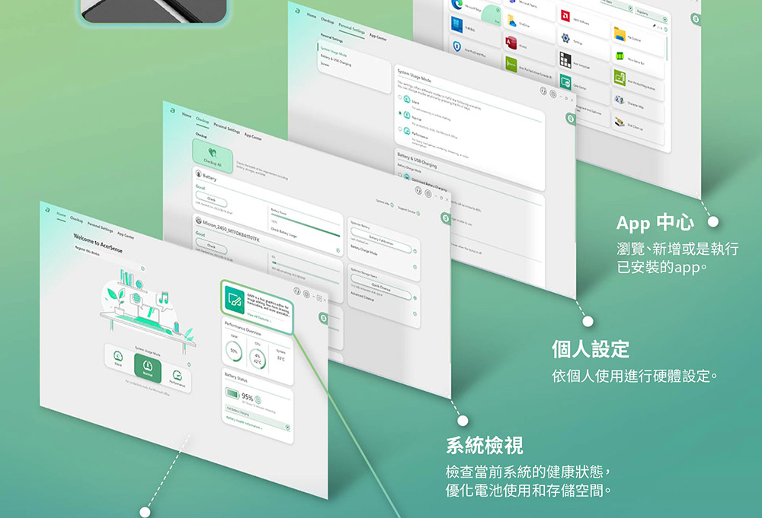
Task: Click the Battery section icon in Checkup window
Action: pyautogui.click(x=198, y=173)
